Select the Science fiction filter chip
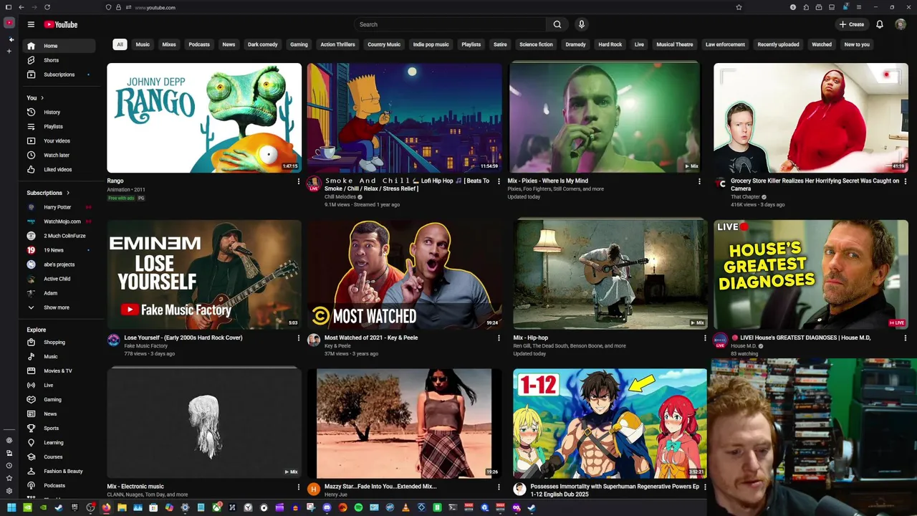Image resolution: width=917 pixels, height=516 pixels. coord(536,44)
